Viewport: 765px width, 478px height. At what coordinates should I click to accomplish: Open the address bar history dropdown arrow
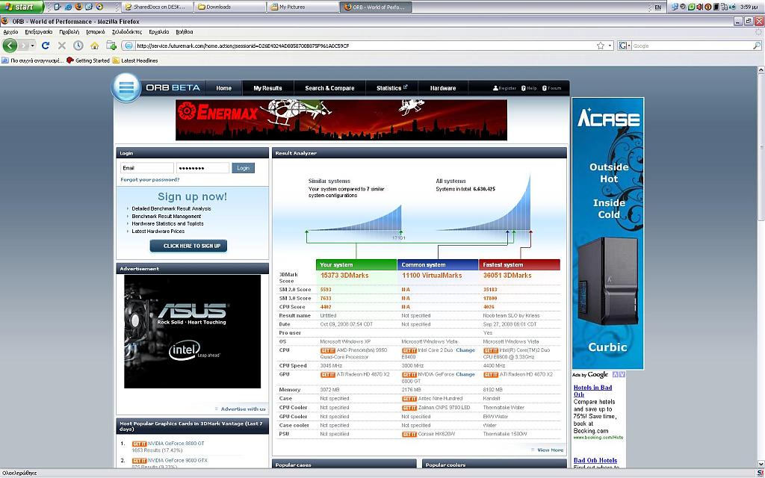coord(610,46)
